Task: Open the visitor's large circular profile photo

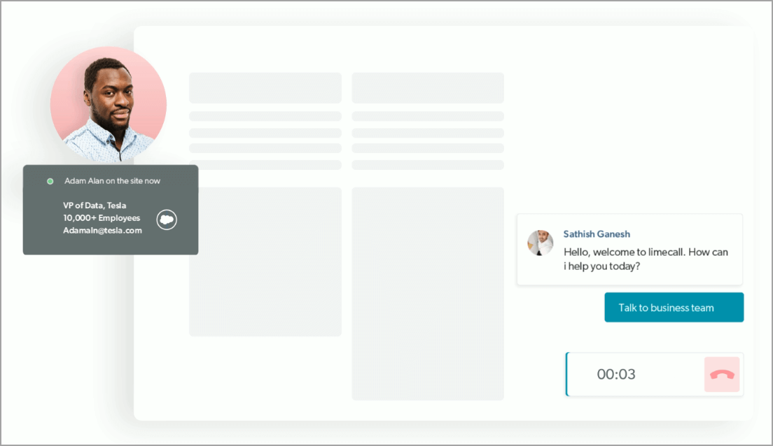Action: point(109,105)
